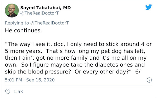Screen dimensions: 157x98
Task: Like the tweet with the heart icon
Action: point(8,92)
